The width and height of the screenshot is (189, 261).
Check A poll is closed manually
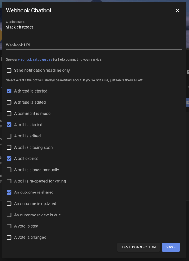[x=9, y=170]
